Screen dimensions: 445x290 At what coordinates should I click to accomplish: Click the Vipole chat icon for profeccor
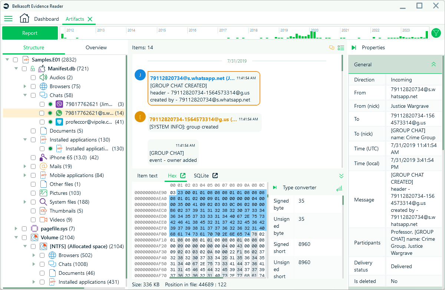(x=59, y=122)
